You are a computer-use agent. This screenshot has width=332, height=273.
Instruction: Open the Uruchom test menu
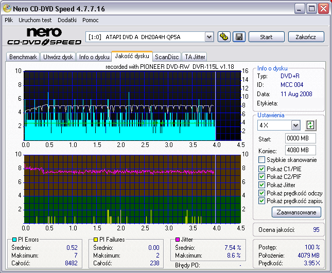(35, 20)
